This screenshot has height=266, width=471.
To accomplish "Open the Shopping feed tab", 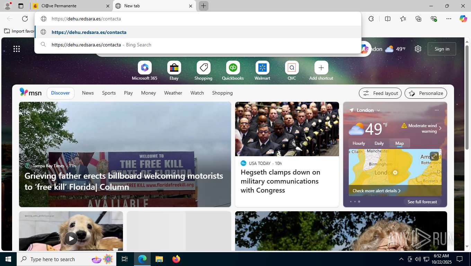I will (x=222, y=93).
